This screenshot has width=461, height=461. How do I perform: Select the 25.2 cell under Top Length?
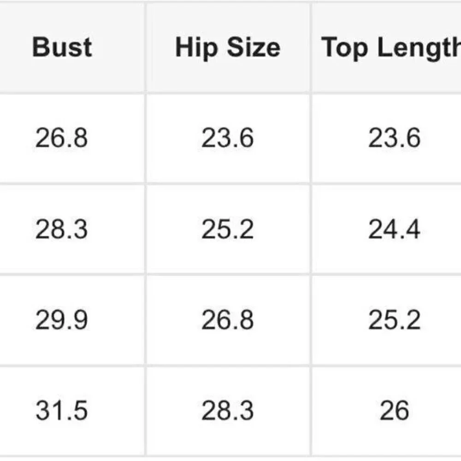[394, 320]
